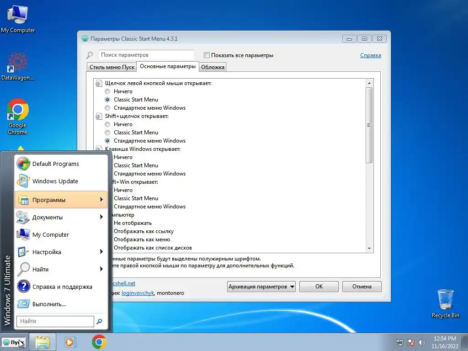Select Ничего under Shift+щелчок
468x351 pixels.
[x=107, y=124]
